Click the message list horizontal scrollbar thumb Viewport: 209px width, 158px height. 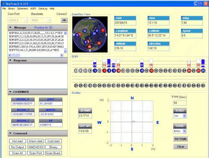click(x=16, y=55)
